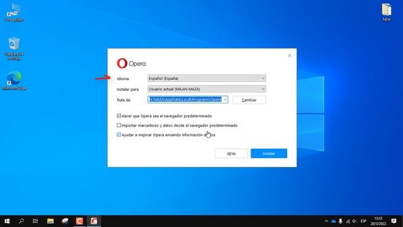Click the Atrás button
403x227 pixels.
[x=231, y=153]
